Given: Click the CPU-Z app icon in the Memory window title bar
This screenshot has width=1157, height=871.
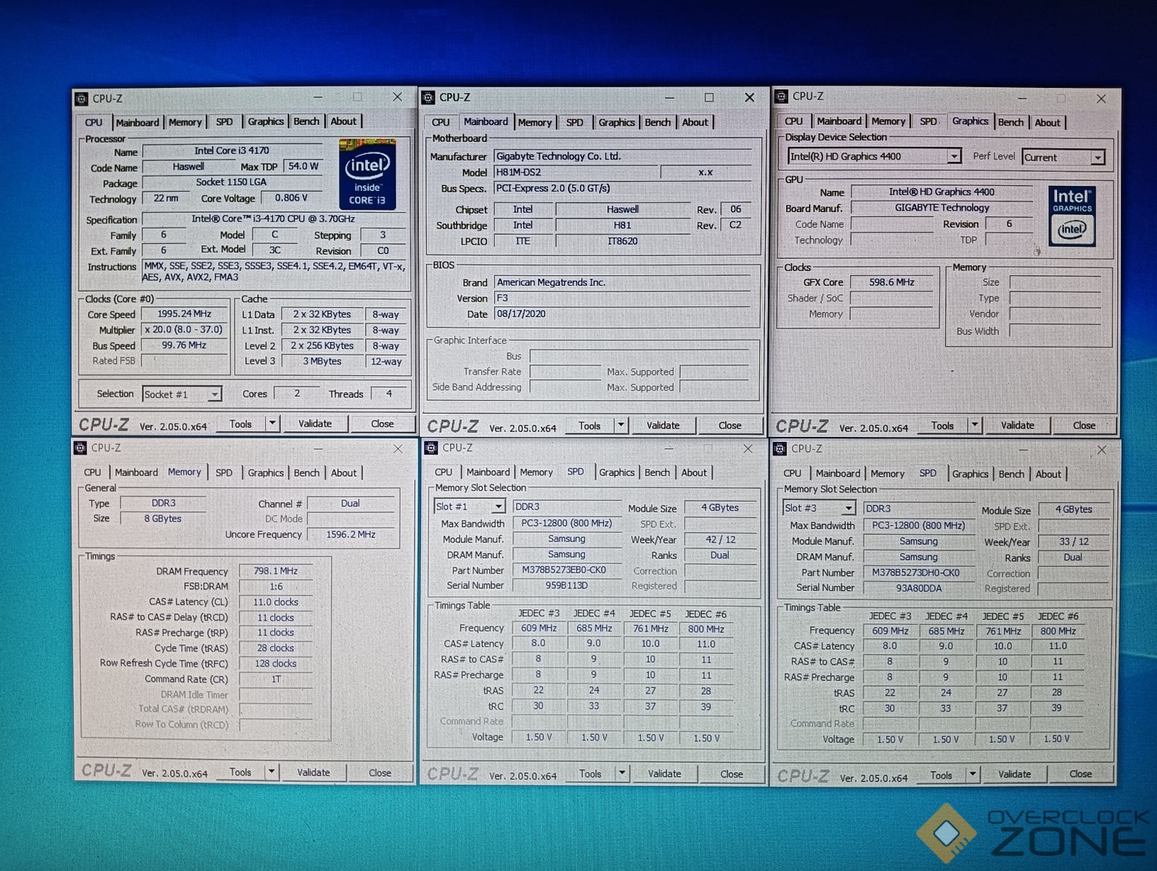Looking at the screenshot, I should [81, 448].
